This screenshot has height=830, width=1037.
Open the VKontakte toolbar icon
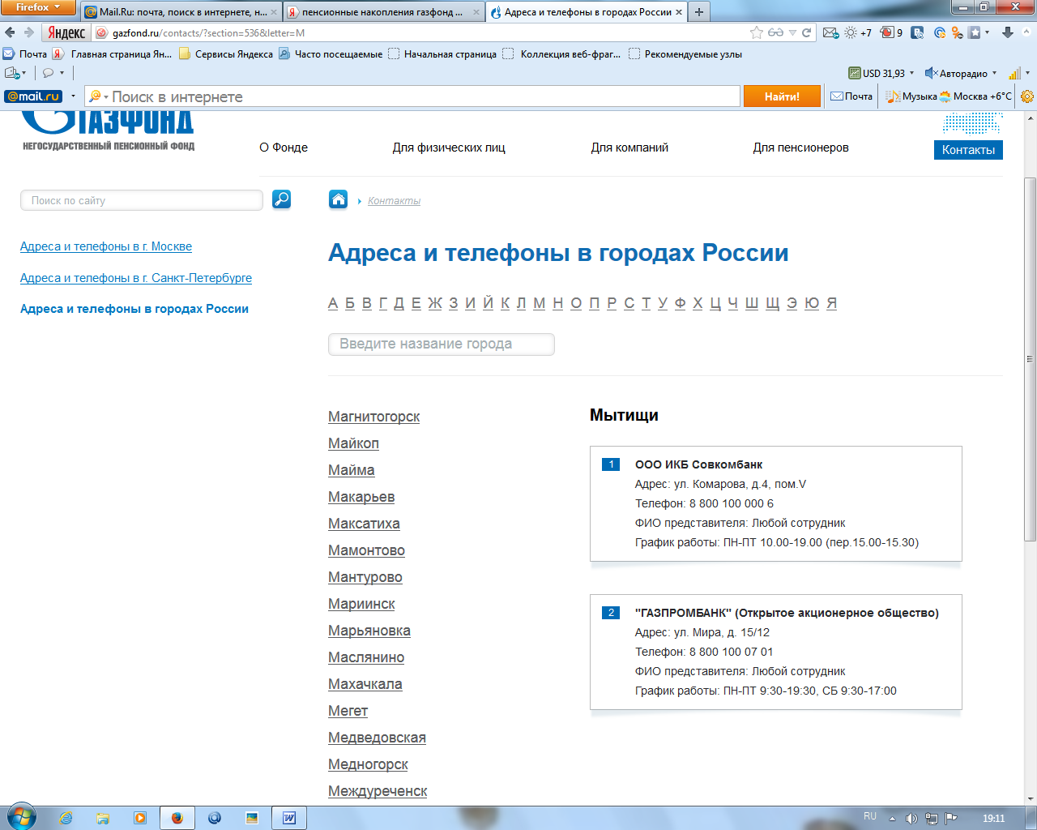click(x=917, y=32)
